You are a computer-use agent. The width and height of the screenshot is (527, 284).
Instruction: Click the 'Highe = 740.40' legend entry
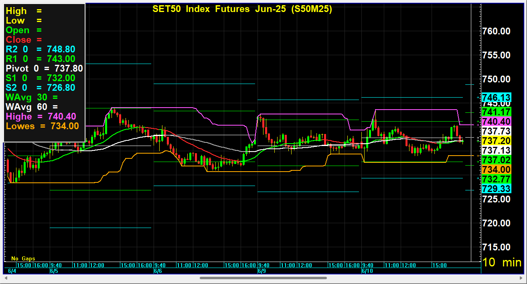point(41,116)
